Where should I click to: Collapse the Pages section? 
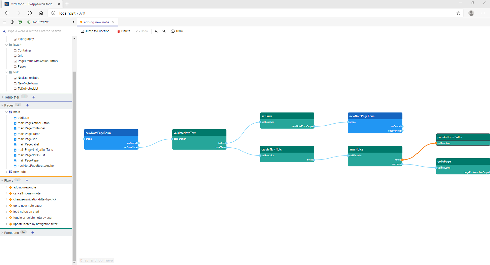click(x=2, y=105)
